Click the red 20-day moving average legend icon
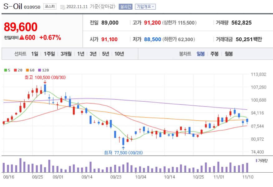 [x=15, y=70]
